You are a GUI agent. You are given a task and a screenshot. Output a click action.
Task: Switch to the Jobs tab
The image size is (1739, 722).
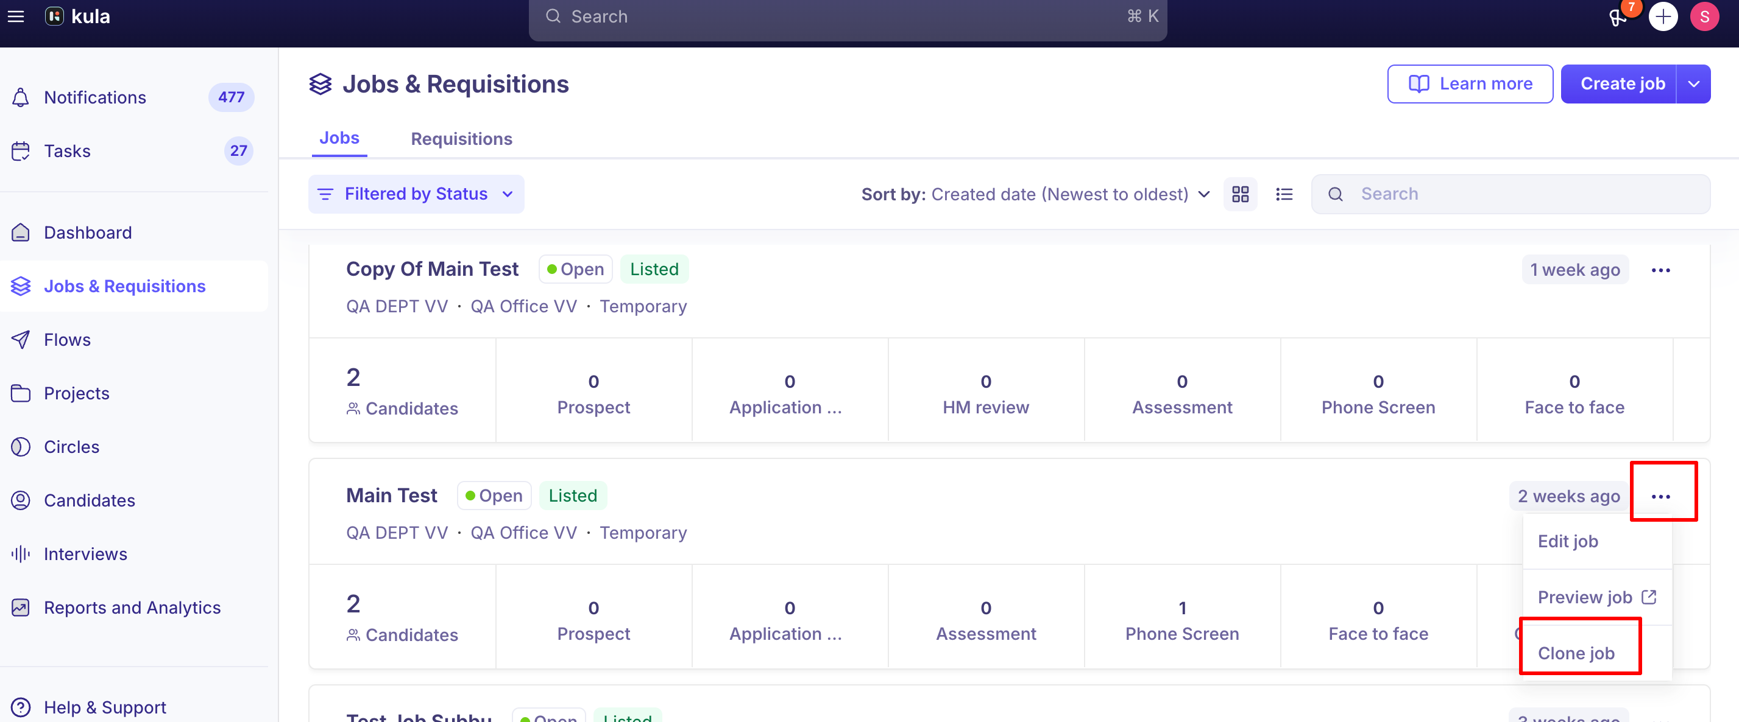coord(339,138)
